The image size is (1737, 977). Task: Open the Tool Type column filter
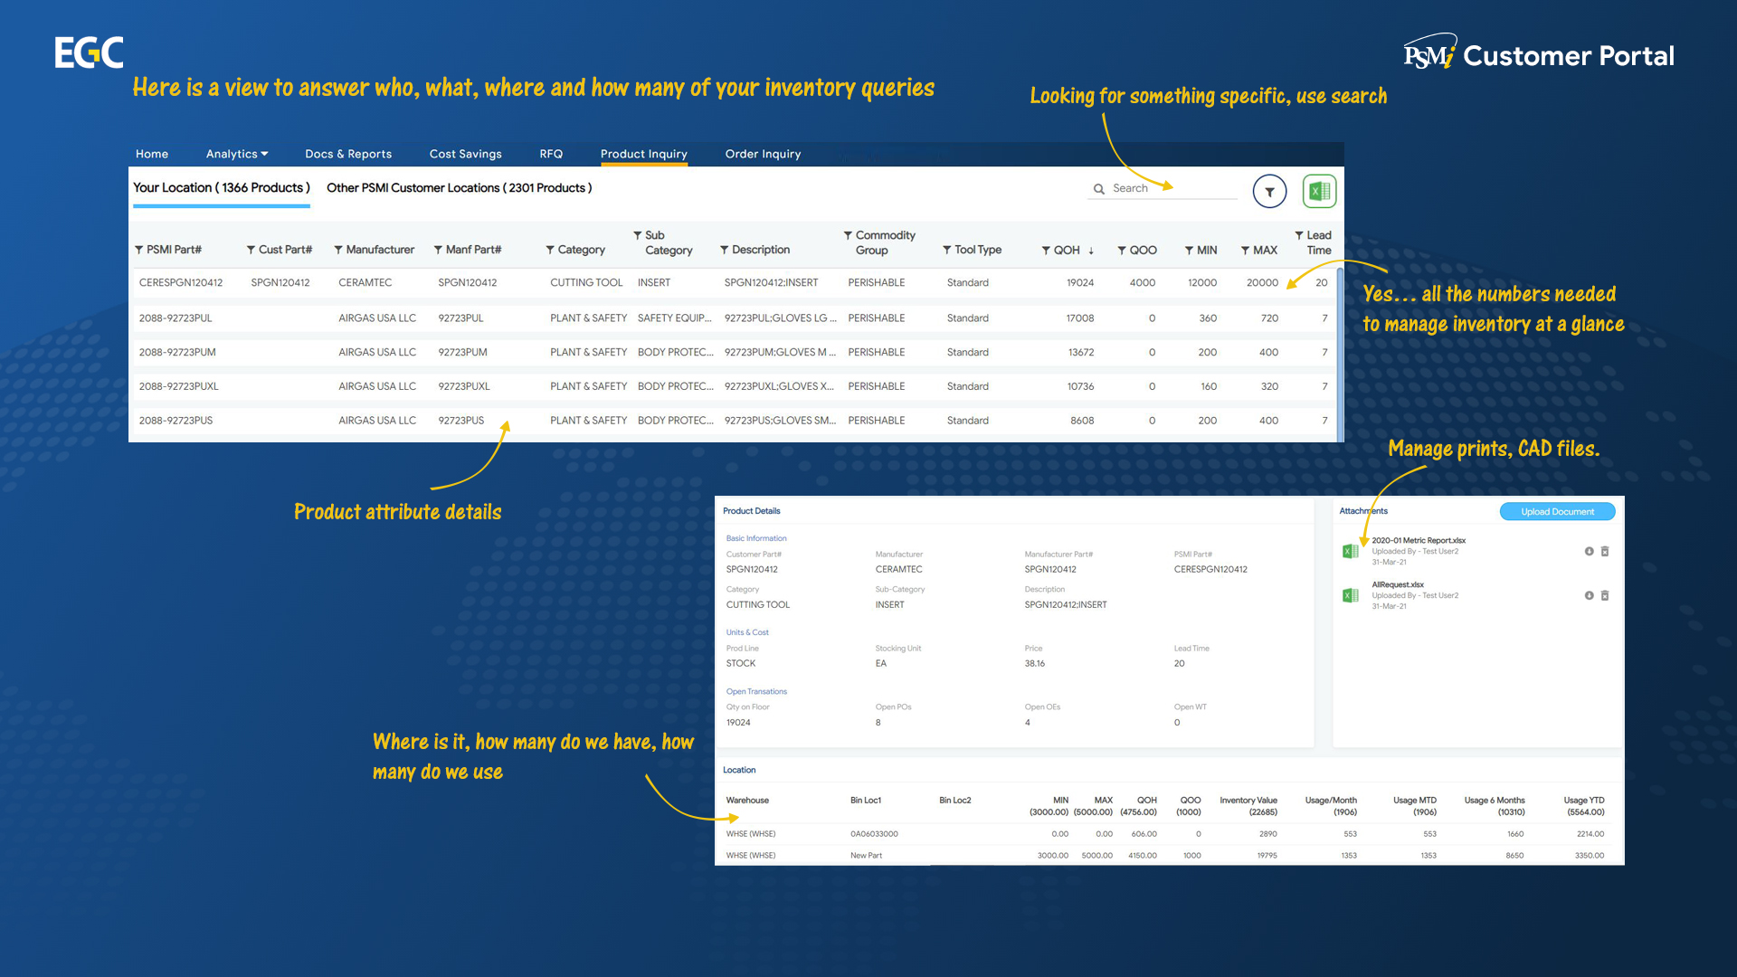point(946,250)
